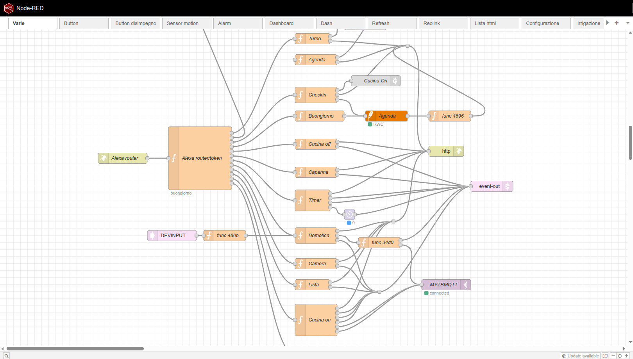633x359 pixels.
Task: Click the horizontal canvas scrollbar thumb
Action: click(75, 348)
